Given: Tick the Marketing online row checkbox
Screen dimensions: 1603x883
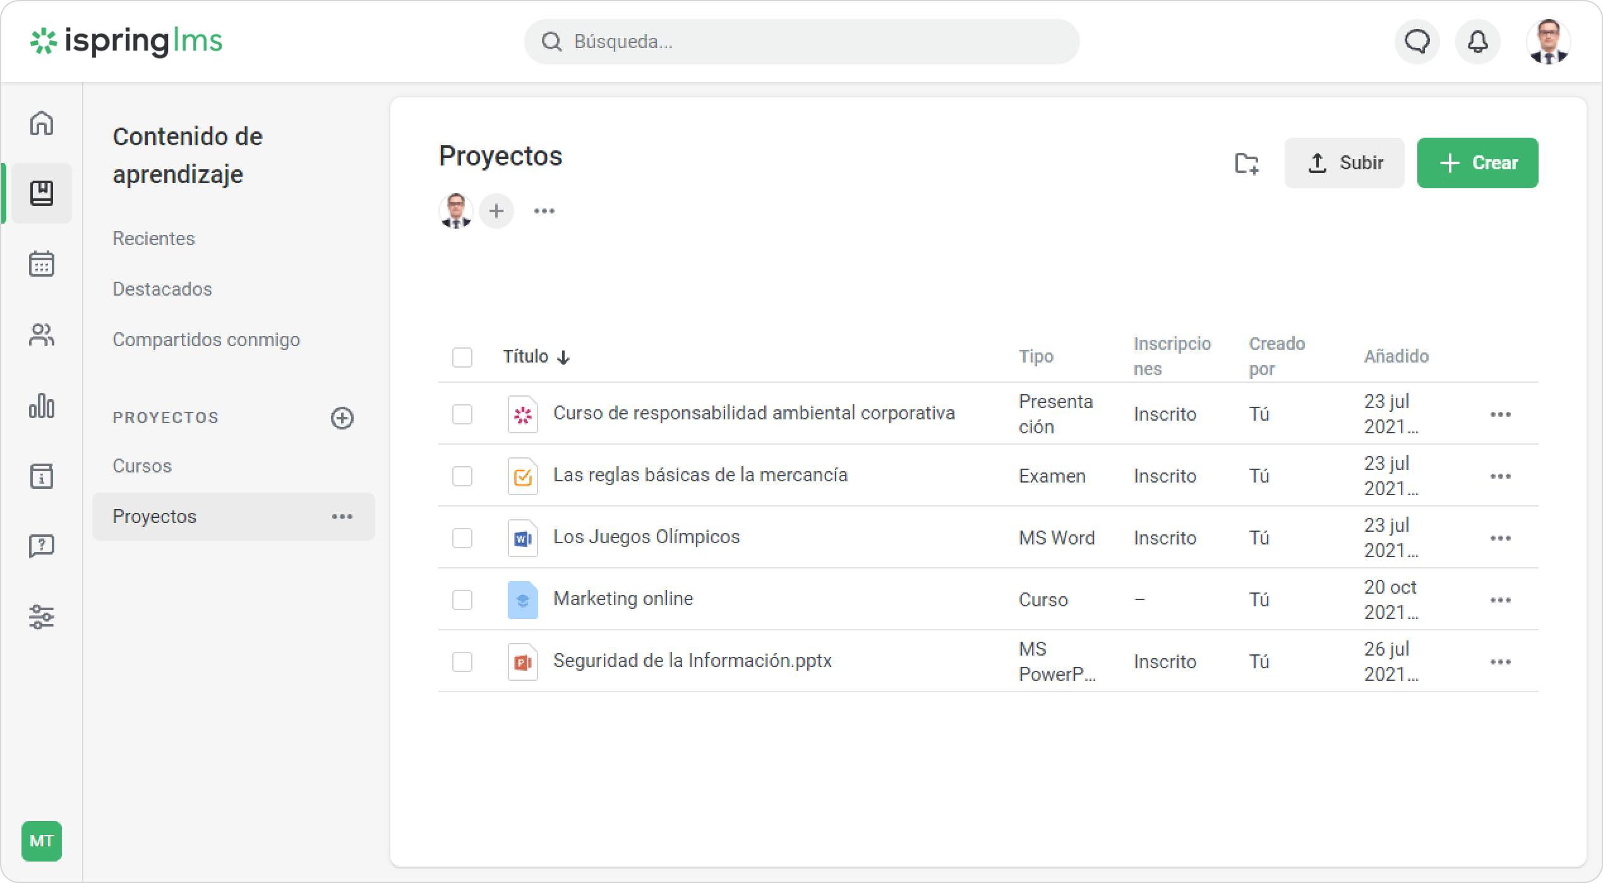Looking at the screenshot, I should 462,600.
